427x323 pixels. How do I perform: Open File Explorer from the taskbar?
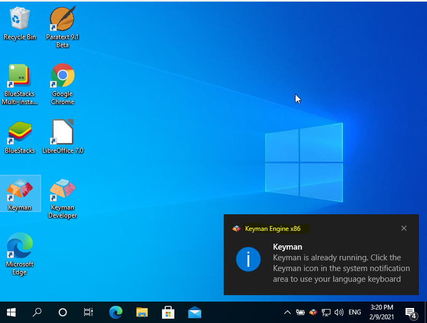(x=142, y=312)
